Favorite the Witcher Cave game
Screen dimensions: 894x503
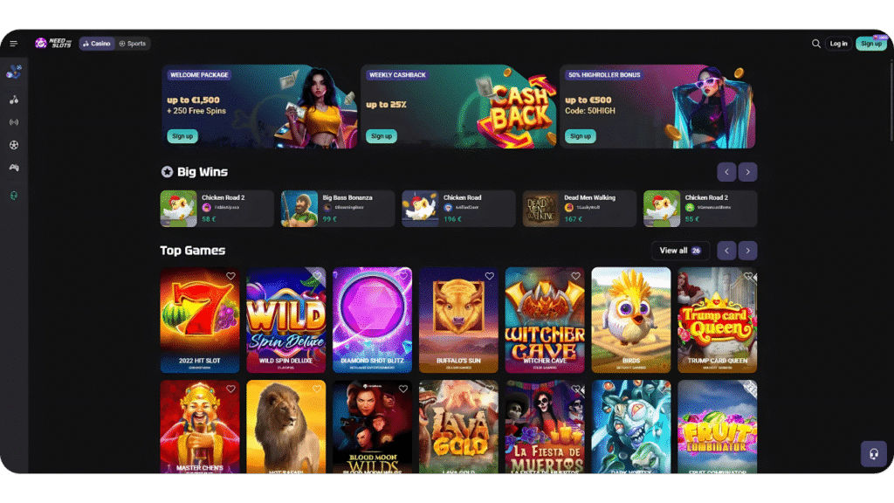click(x=576, y=276)
